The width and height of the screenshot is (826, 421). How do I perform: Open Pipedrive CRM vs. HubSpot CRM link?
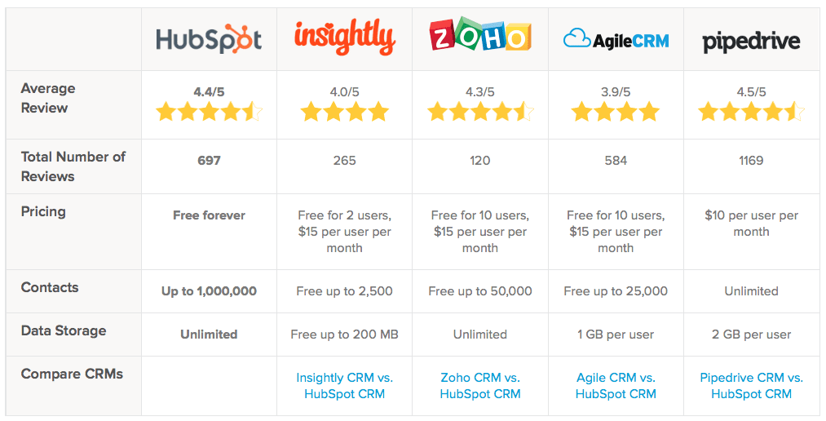point(751,386)
